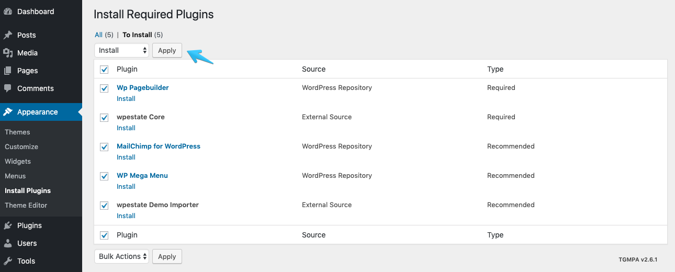Uncheck the WP Mega Menu checkbox
This screenshot has height=272, width=675.
[104, 176]
